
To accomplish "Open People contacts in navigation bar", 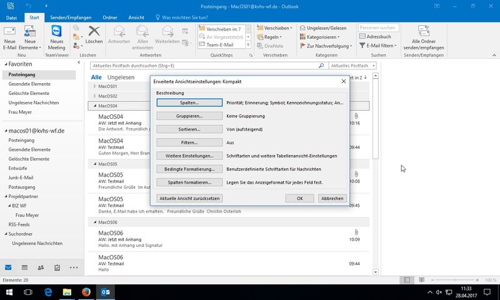I will [x=41, y=267].
